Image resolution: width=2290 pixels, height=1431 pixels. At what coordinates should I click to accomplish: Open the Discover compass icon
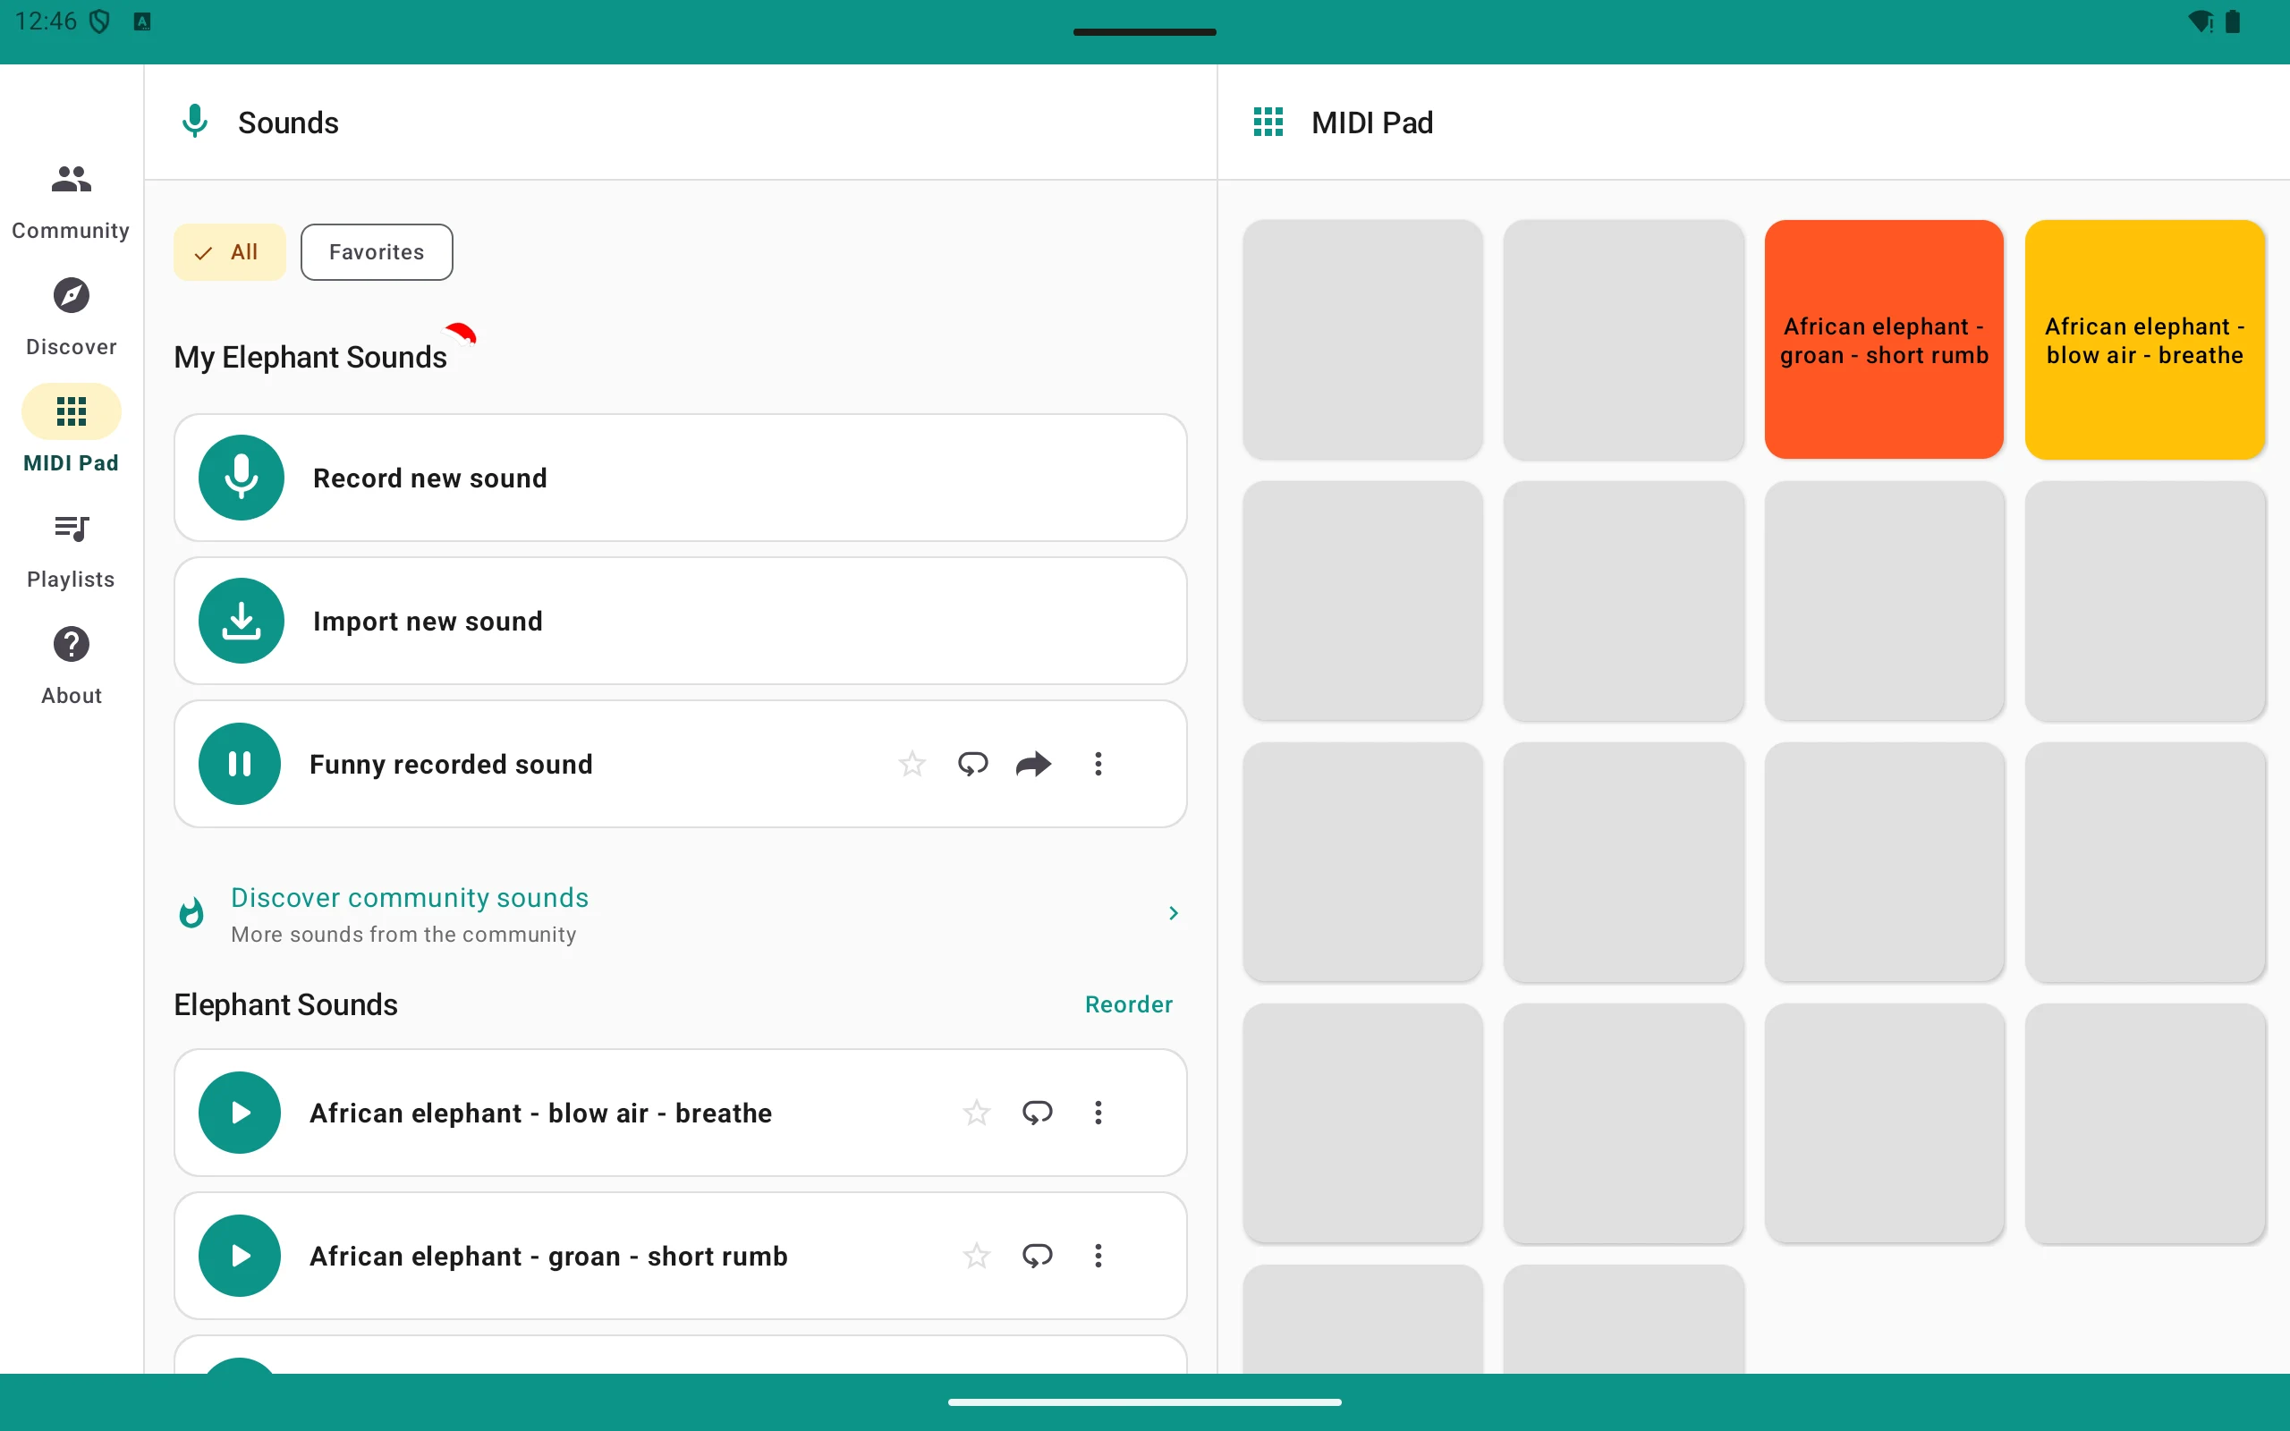(x=71, y=296)
